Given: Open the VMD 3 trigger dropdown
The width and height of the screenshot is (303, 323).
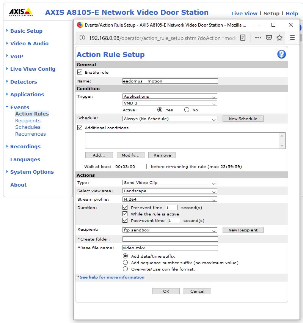Looking at the screenshot, I should [170, 103].
